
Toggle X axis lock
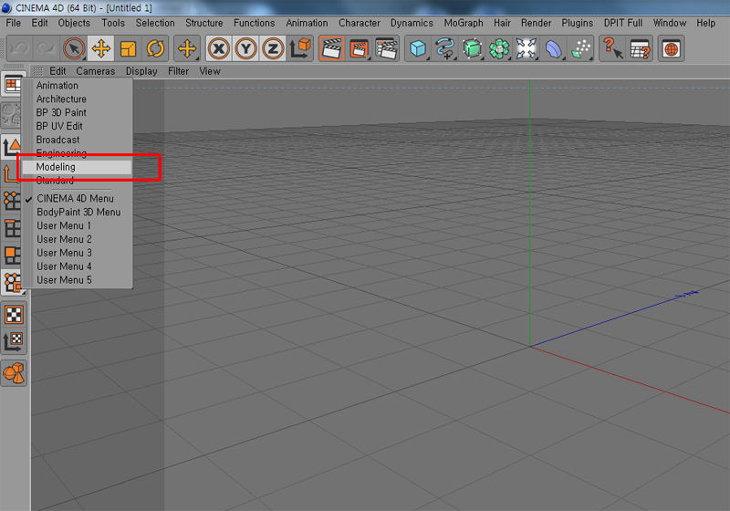point(218,48)
